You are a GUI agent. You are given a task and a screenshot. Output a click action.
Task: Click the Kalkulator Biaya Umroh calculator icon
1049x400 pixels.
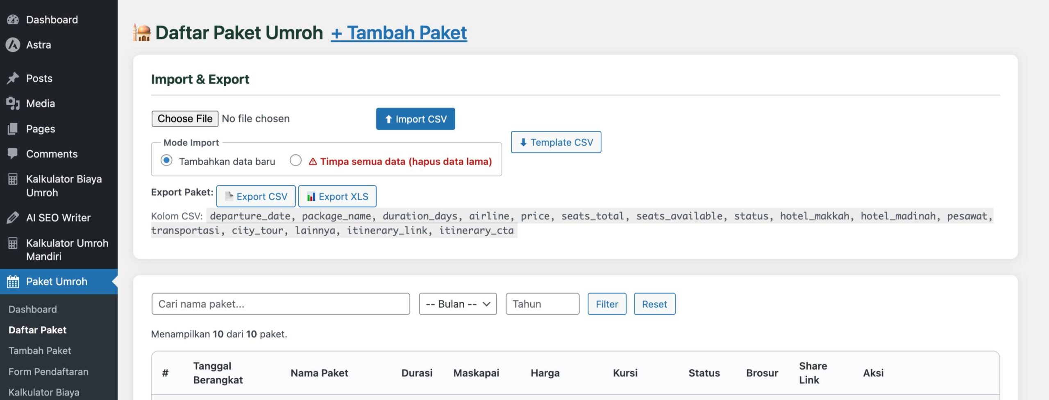[13, 179]
